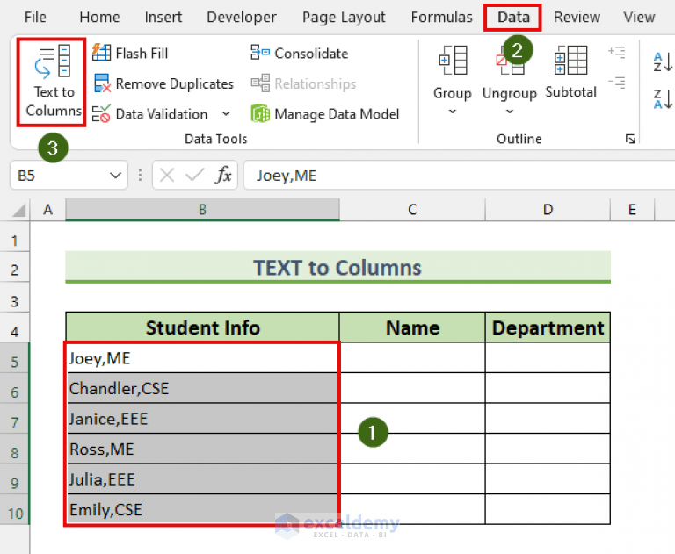Select the cell containing Chandler,CSE
This screenshot has width=675, height=554.
pos(202,388)
